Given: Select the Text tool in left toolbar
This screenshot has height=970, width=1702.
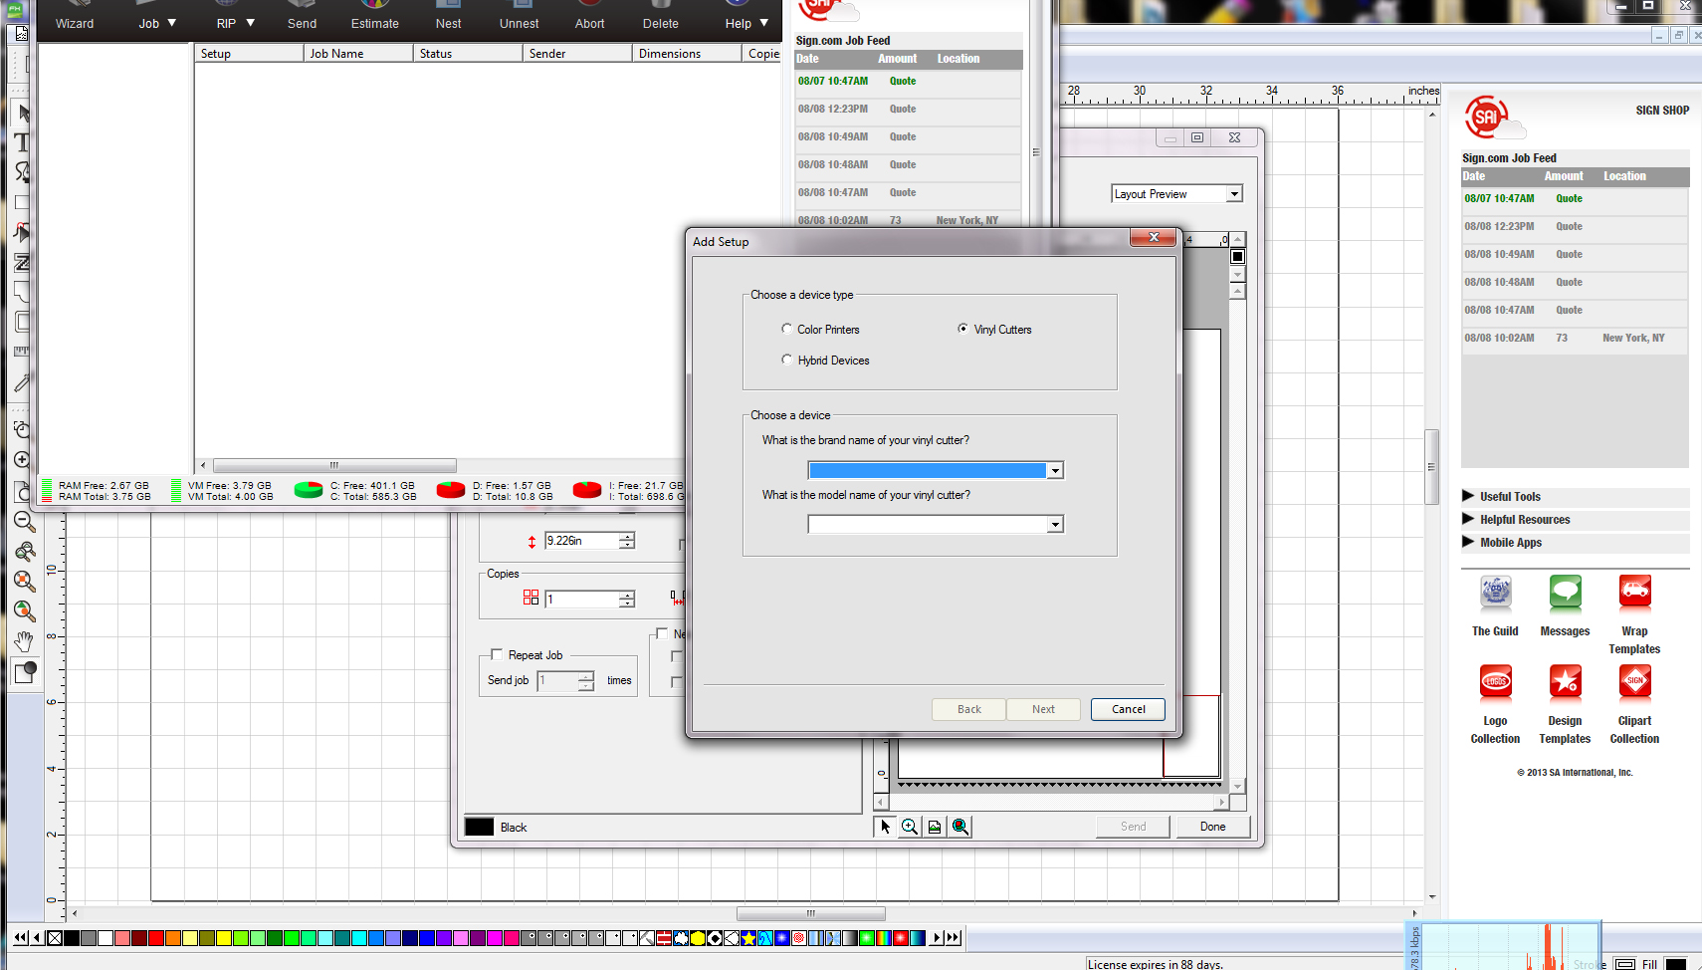Looking at the screenshot, I should [22, 142].
